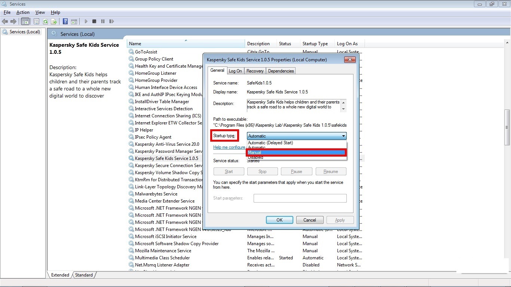Click the gear icon beside Malwarebytes Service

click(x=131, y=194)
